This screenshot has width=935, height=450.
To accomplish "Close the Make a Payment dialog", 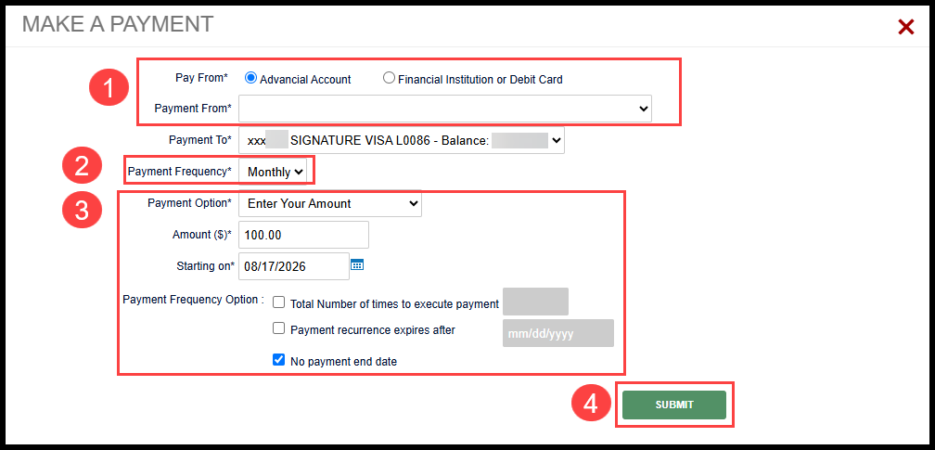I will pyautogui.click(x=905, y=27).
